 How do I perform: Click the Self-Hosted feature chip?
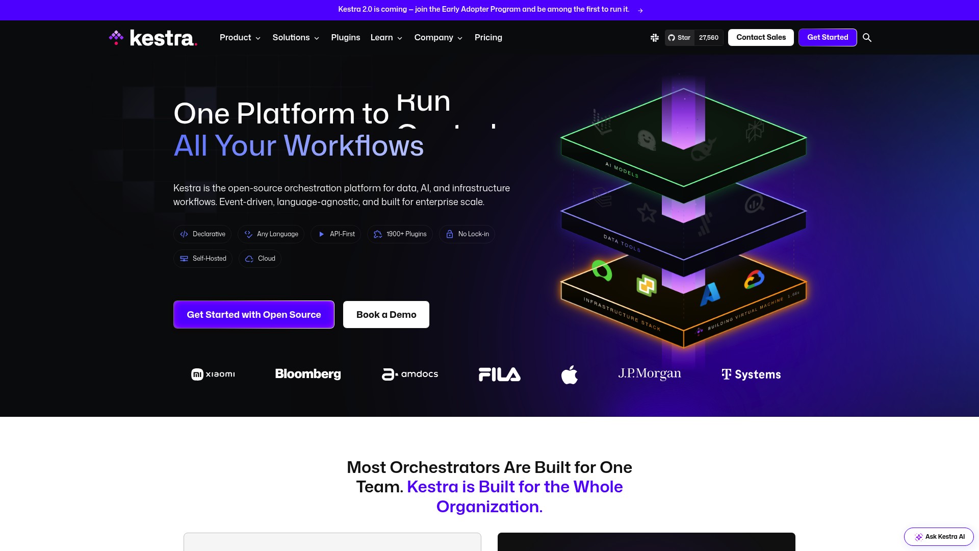[x=203, y=259]
